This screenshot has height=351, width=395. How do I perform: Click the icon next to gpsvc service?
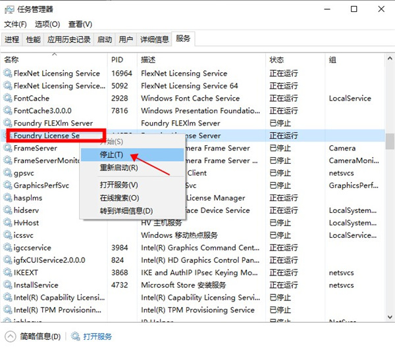(x=8, y=173)
